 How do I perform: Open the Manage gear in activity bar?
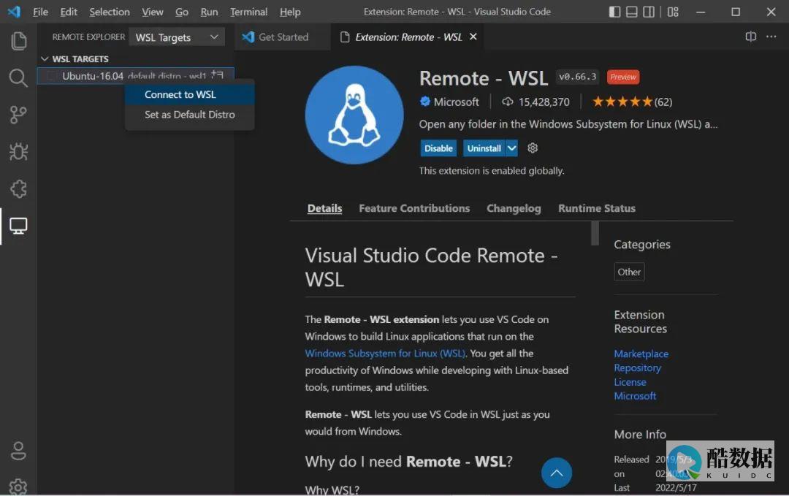[18, 487]
